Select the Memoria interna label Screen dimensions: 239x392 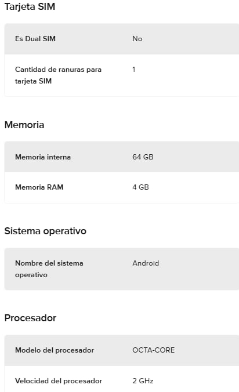pos(43,157)
